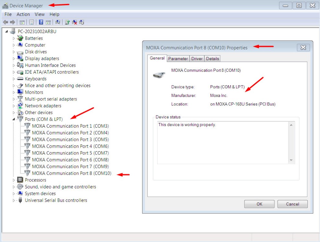The height and width of the screenshot is (242, 320).
Task: Expand the Processors tree node
Action: point(14,180)
